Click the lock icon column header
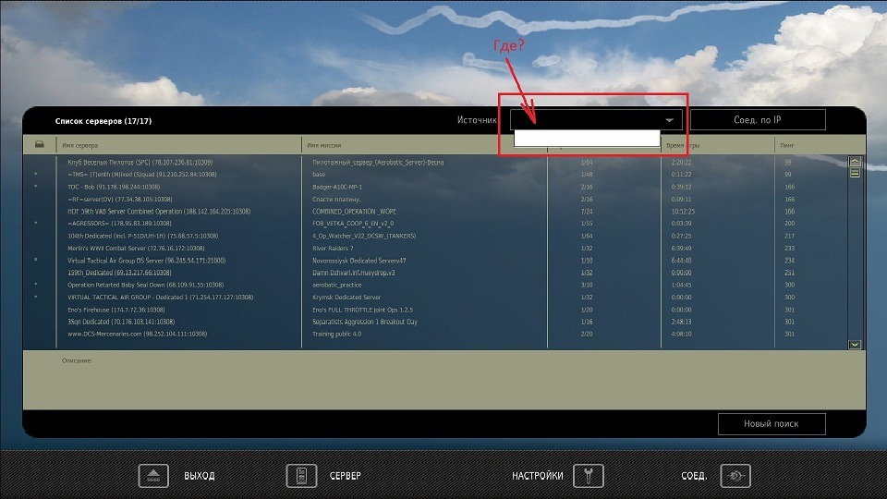 point(39,145)
